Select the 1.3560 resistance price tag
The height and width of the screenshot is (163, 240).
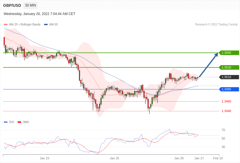(229, 53)
